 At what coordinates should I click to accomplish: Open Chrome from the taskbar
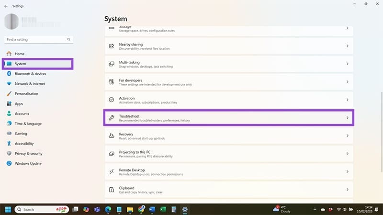click(x=141, y=209)
